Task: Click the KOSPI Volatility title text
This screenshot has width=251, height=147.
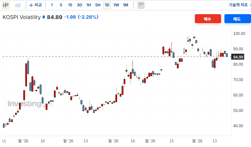Action: pos(22,17)
